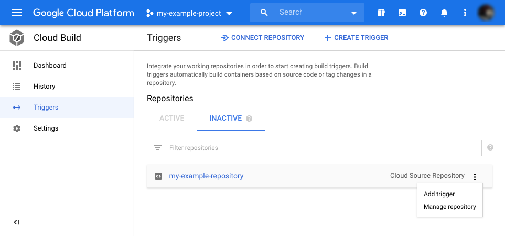Click the CONNECT REPOSITORY button
This screenshot has height=236, width=505.
pyautogui.click(x=262, y=38)
